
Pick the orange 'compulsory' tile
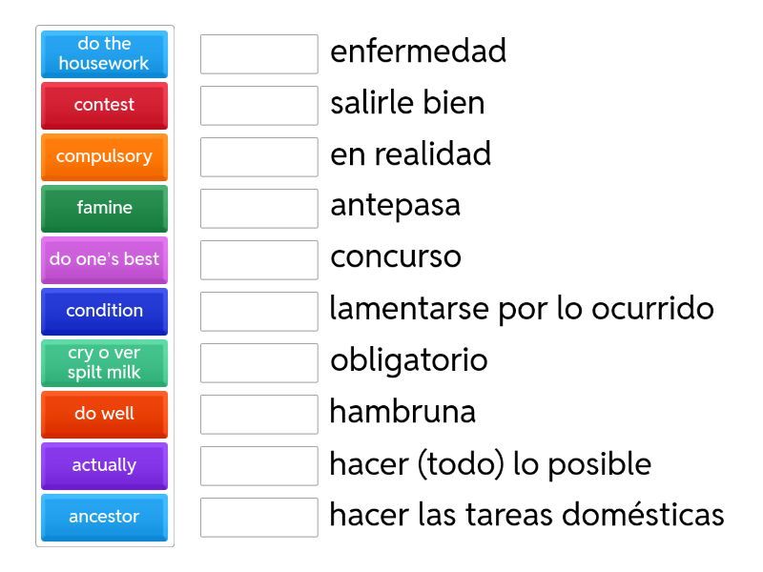[x=104, y=156]
